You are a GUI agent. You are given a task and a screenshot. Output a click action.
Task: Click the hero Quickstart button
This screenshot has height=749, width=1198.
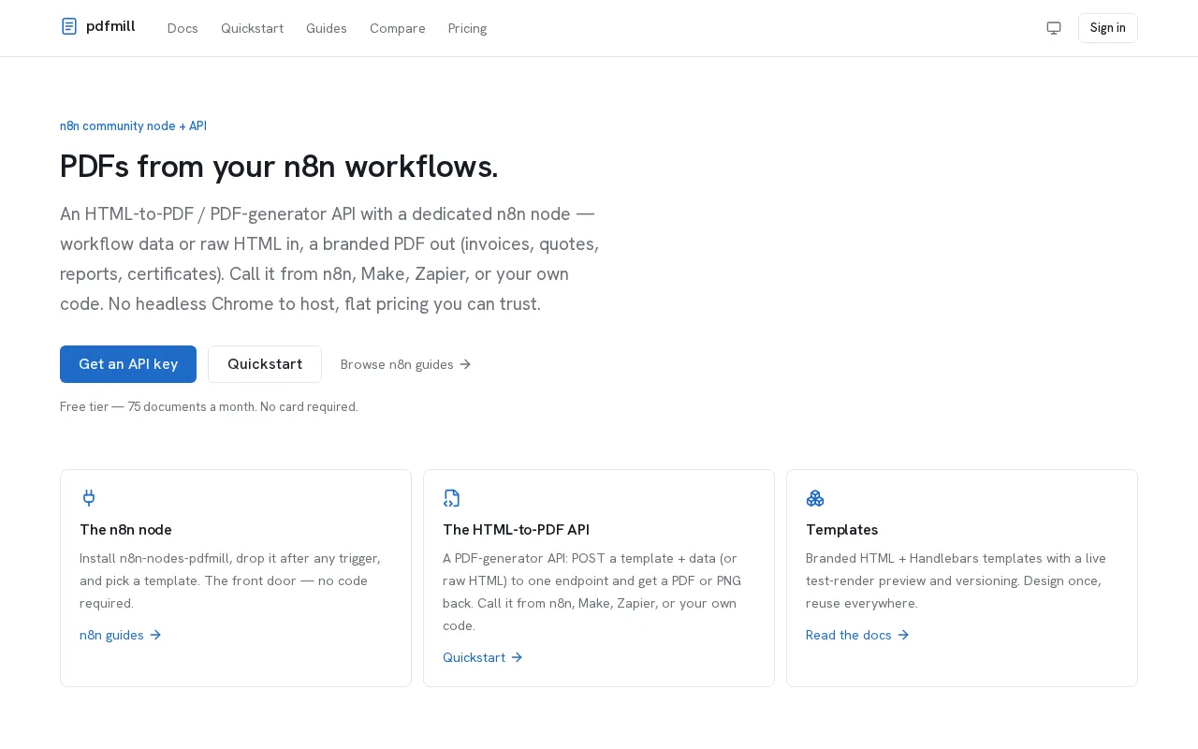[x=265, y=364]
